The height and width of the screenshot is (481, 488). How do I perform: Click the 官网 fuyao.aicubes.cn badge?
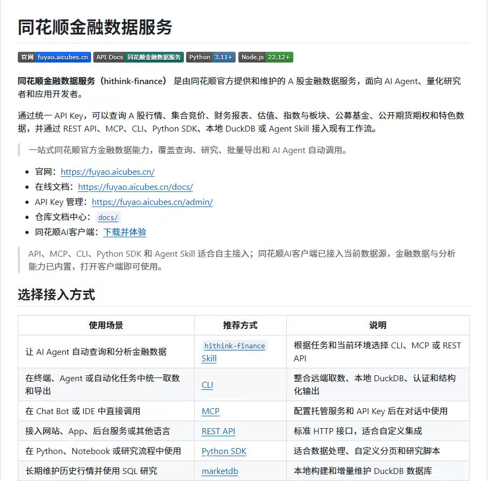point(54,57)
